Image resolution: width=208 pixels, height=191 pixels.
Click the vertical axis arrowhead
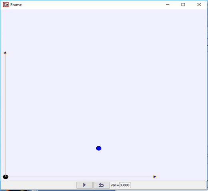(x=5, y=53)
